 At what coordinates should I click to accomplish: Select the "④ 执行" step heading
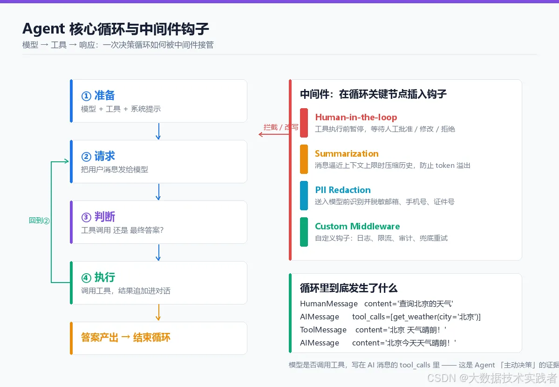pyautogui.click(x=98, y=277)
